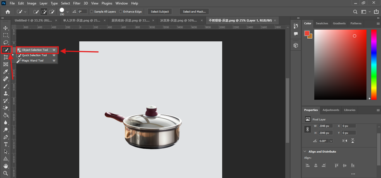Open the Color panel options menu
This screenshot has width=381, height=178.
tap(378, 23)
